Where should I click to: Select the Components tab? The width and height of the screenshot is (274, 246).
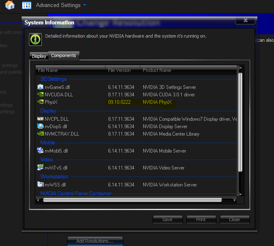click(x=63, y=55)
